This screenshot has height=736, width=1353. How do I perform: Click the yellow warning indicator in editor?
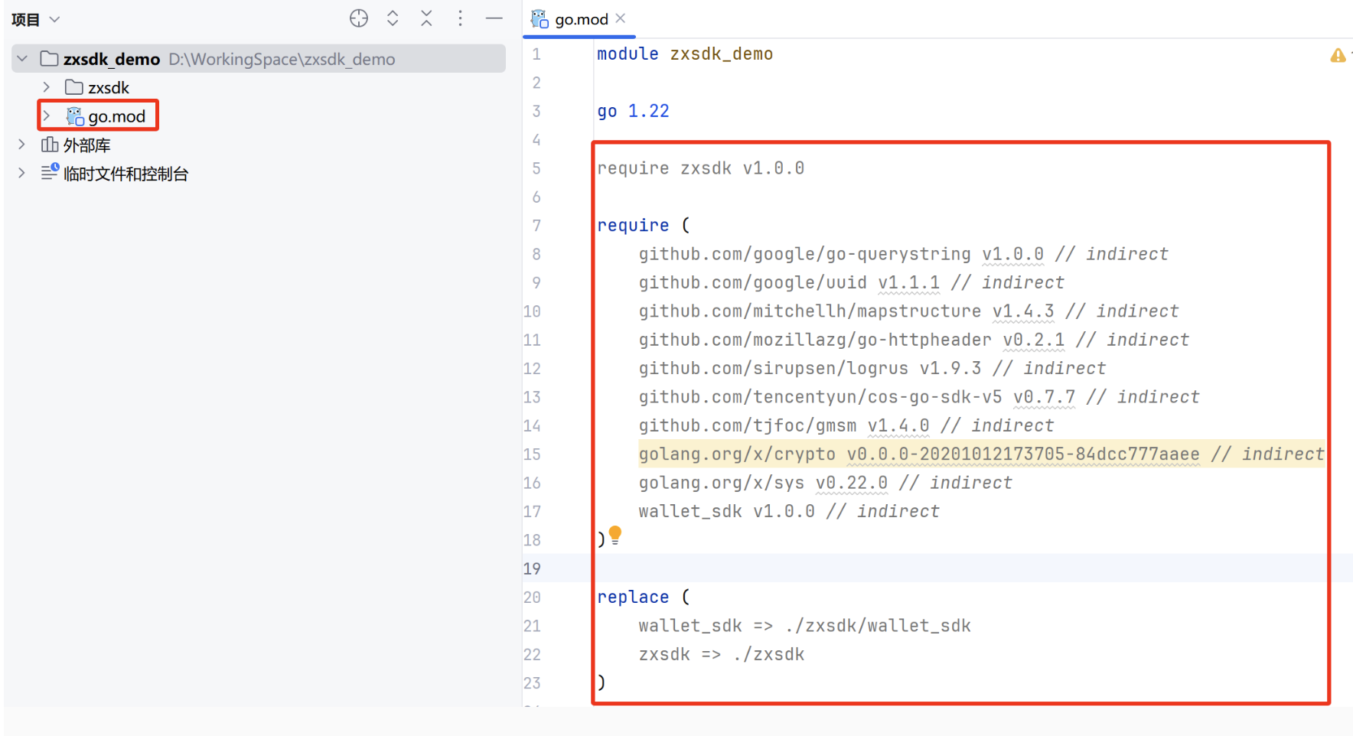click(1337, 55)
